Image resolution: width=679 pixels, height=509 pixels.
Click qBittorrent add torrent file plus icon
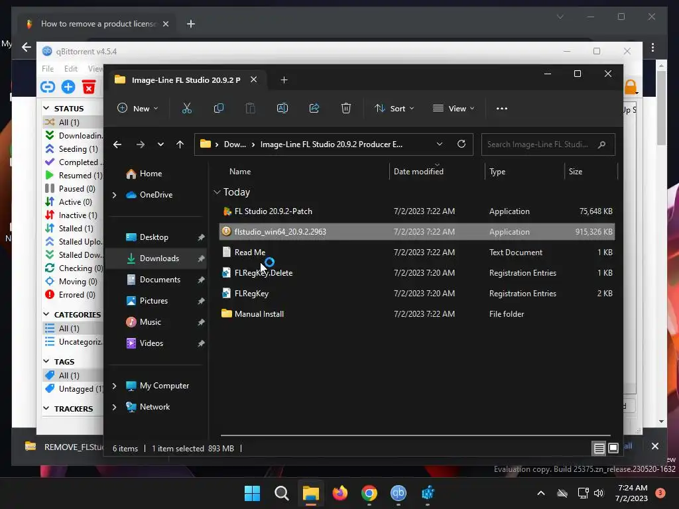tap(68, 87)
